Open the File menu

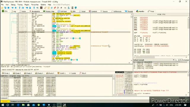pos(2,5)
